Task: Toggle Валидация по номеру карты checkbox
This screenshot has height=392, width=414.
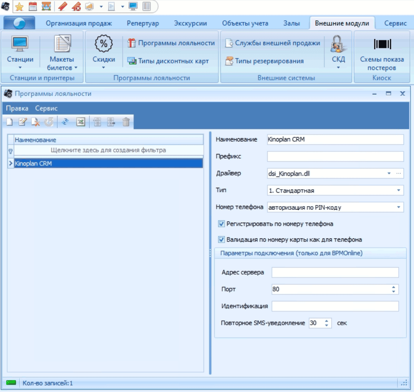Action: 221,240
